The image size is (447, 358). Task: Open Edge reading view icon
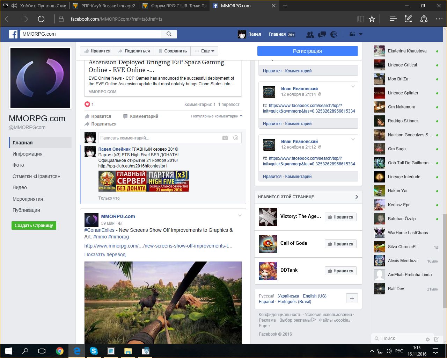360,19
